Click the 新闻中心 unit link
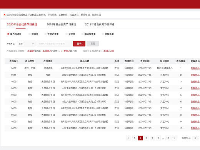 pos(47,51)
